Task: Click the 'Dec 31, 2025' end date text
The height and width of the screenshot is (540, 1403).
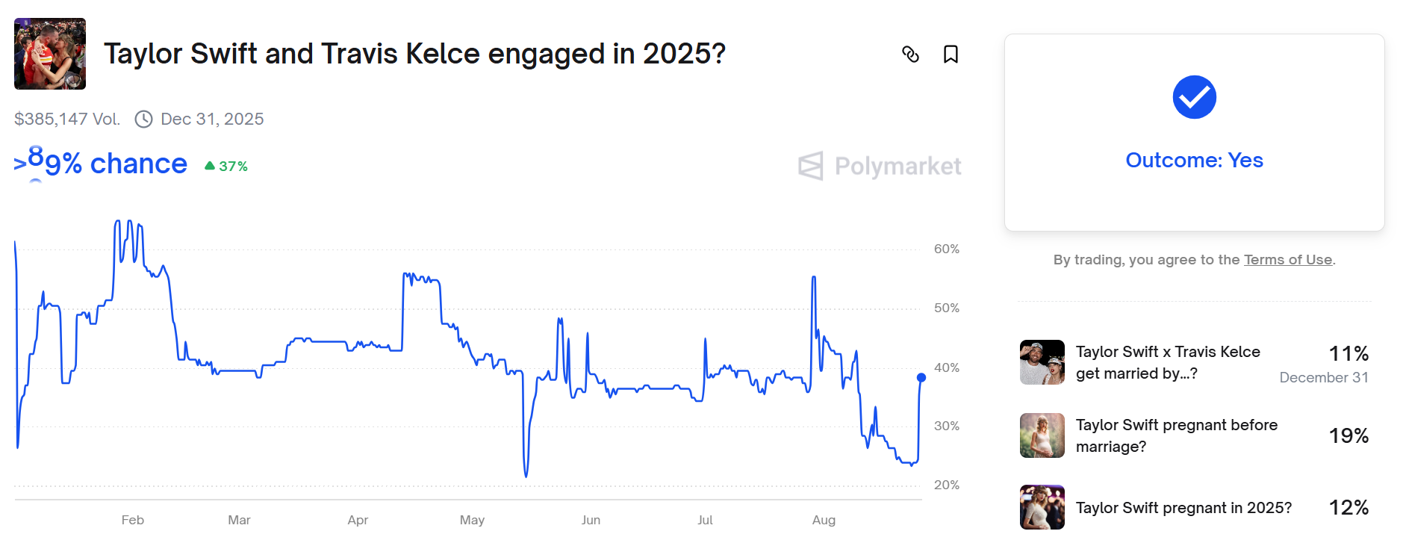Action: pyautogui.click(x=212, y=120)
